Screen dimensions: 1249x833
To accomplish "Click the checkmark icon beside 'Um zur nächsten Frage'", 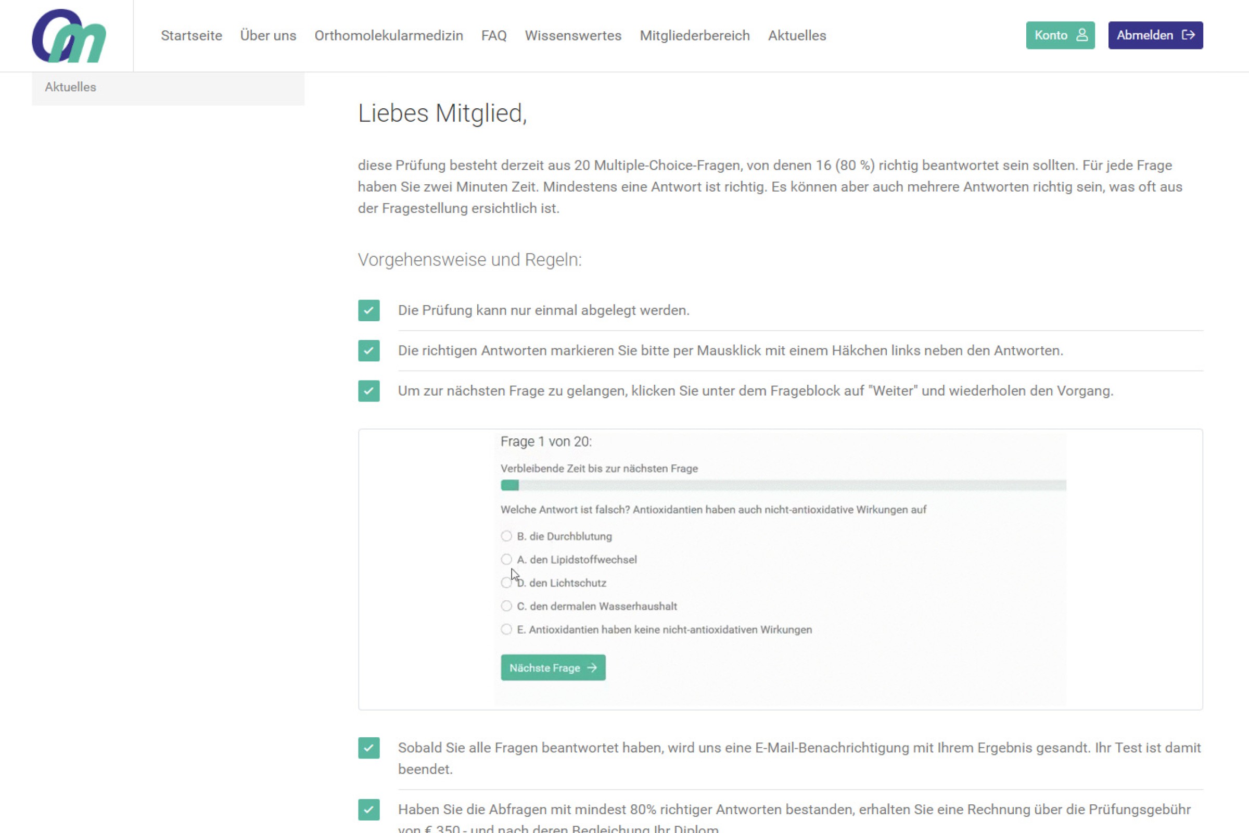I will point(368,391).
